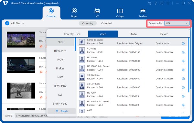Select the HD 1080P preset icon
The height and width of the screenshot is (123, 194).
click(82, 59)
